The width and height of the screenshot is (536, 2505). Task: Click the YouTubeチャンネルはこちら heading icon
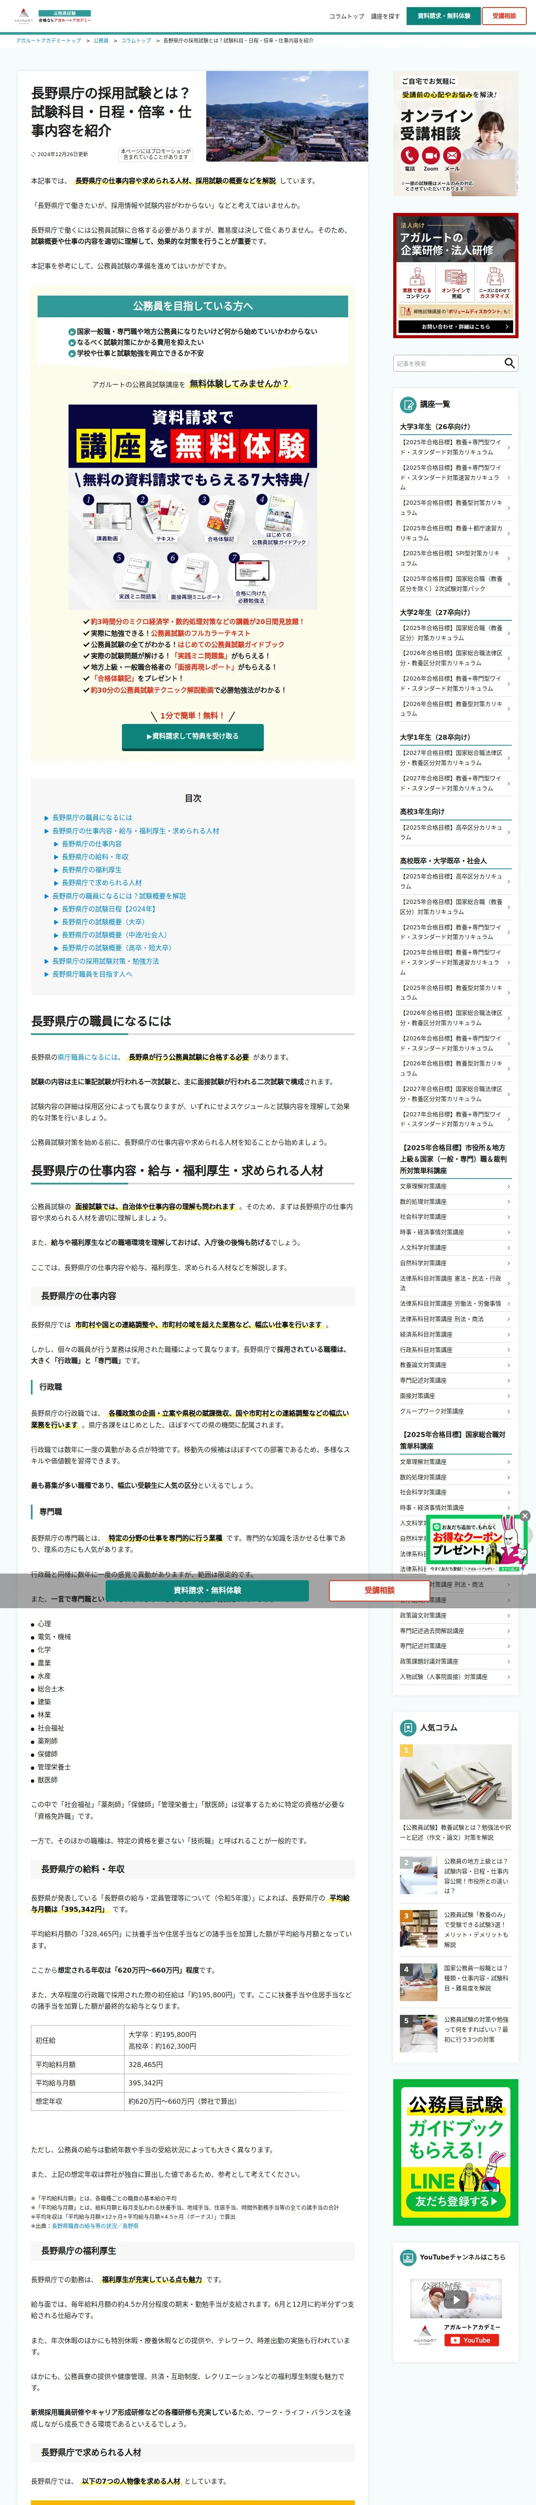click(x=409, y=2257)
